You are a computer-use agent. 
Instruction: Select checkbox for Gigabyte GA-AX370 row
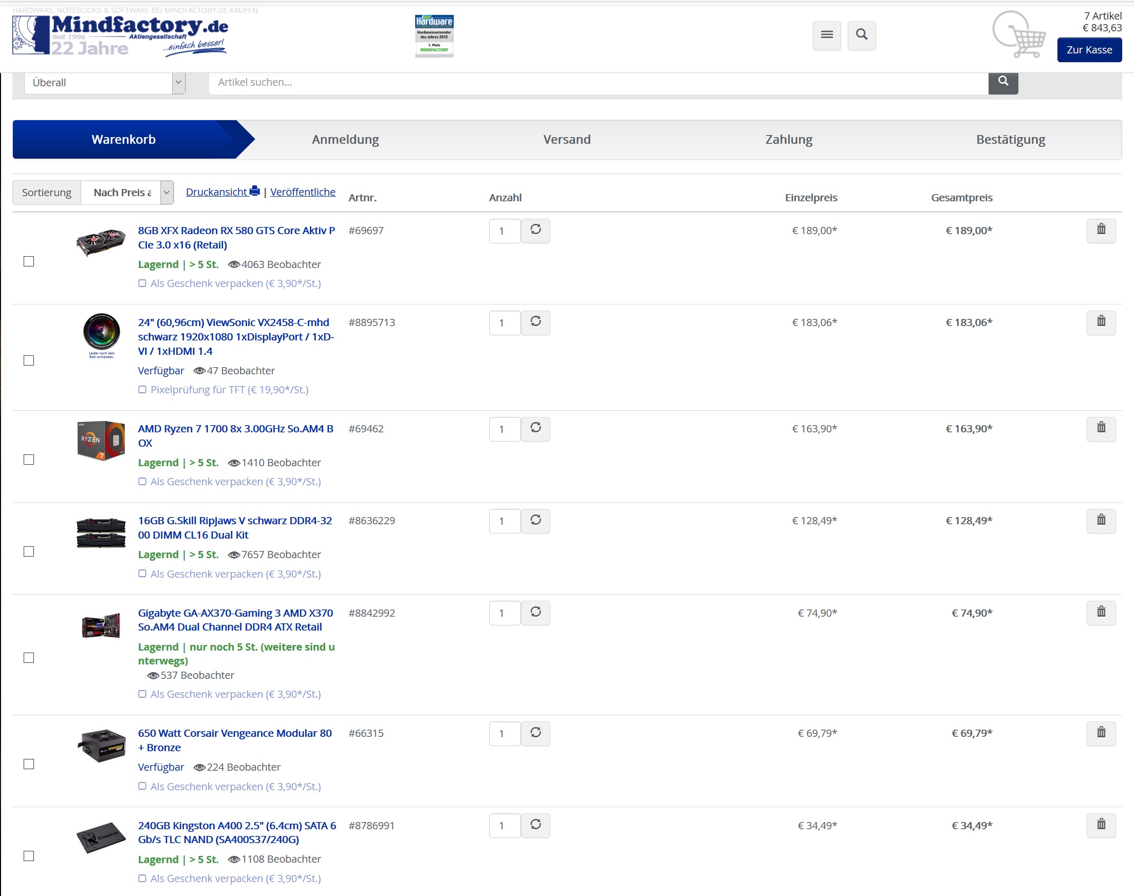click(x=29, y=658)
